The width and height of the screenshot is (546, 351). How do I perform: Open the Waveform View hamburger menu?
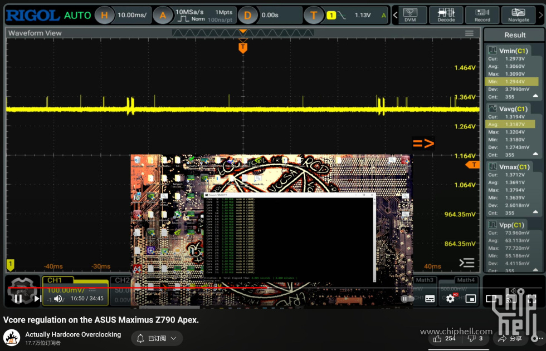click(469, 33)
